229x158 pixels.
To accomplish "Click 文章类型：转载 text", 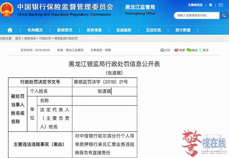I will (x=100, y=50).
